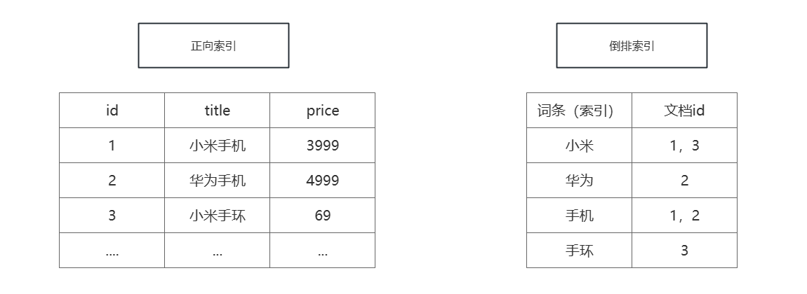Click the 小米手机 title cell
Viewport: 807px width, 294px height.
tap(217, 146)
